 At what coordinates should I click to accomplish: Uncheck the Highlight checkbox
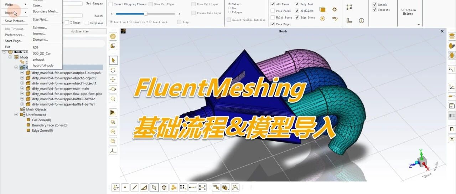(297, 11)
